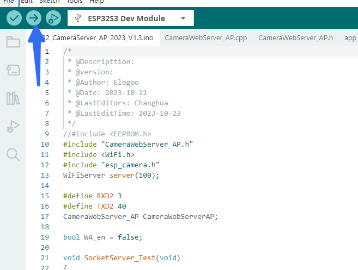Viewport: 358px width, 270px height.
Task: Click line number 18 in the gutter
Action: pos(45,227)
